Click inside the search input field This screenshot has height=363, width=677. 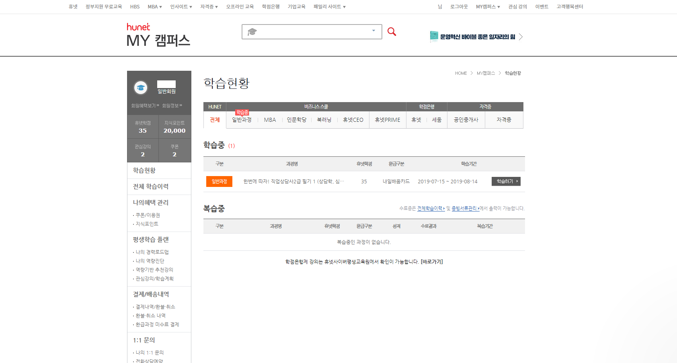(x=312, y=32)
